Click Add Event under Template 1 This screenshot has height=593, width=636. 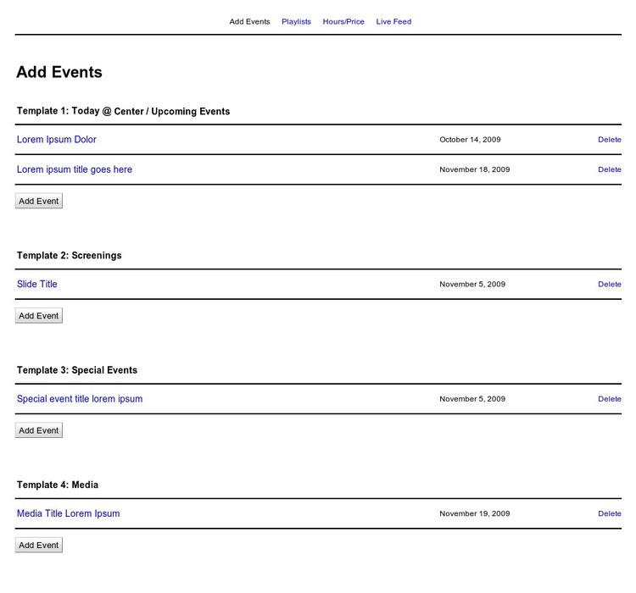pyautogui.click(x=39, y=202)
